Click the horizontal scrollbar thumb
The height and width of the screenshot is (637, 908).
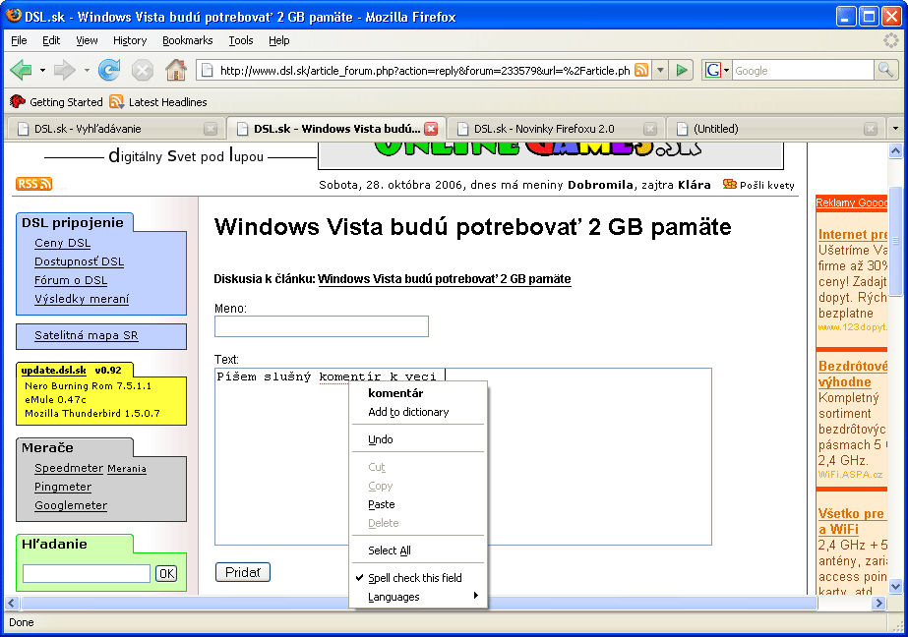pyautogui.click(x=419, y=603)
